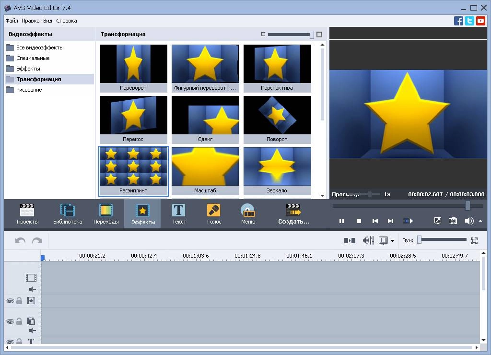
Task: Click the main video track film icon
Action: click(x=31, y=278)
